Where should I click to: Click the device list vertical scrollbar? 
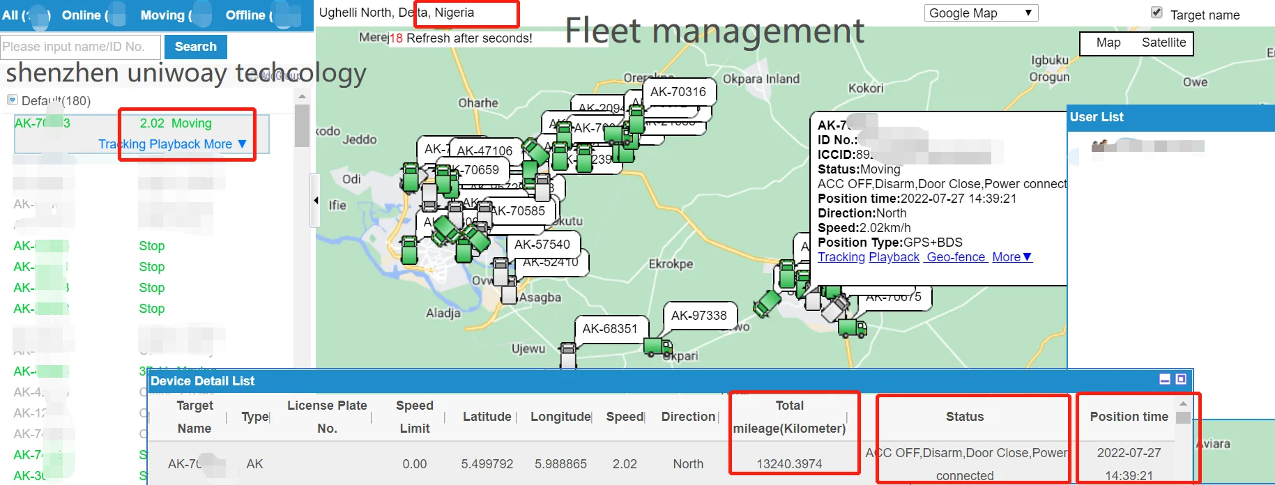(x=302, y=125)
